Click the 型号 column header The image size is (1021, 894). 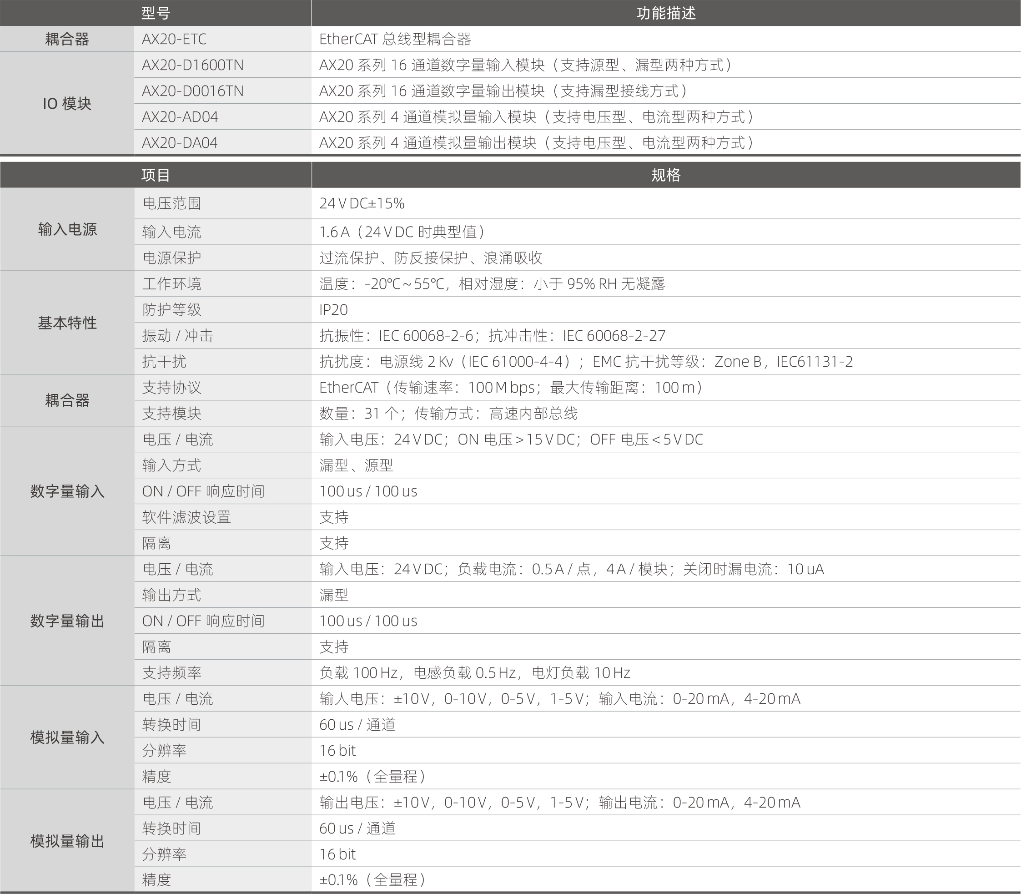(155, 14)
